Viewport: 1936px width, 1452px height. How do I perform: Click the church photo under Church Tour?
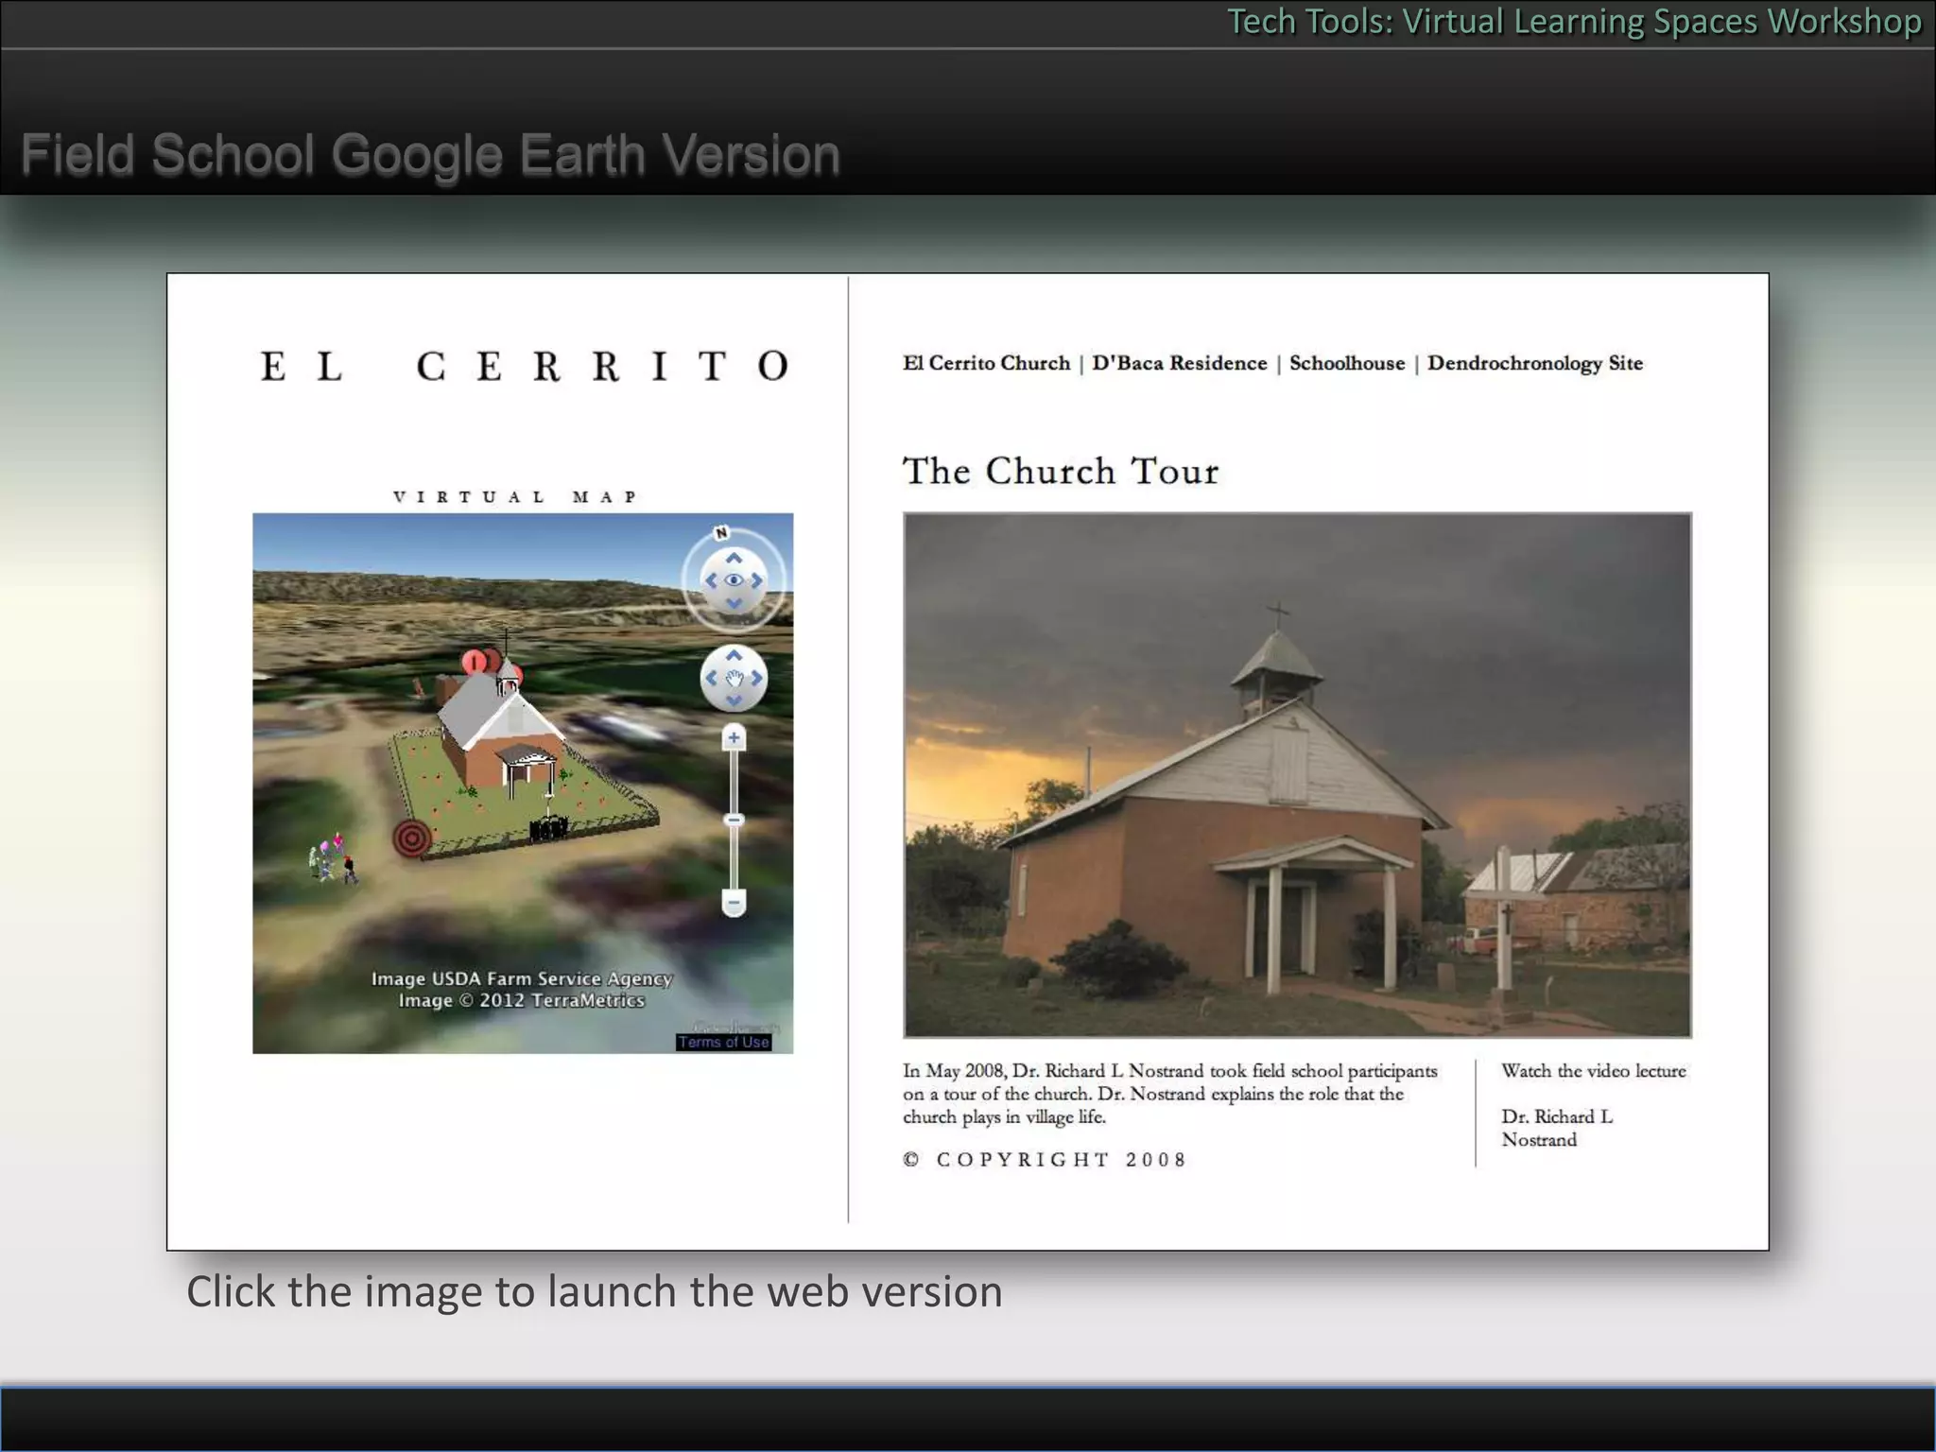tap(1297, 775)
